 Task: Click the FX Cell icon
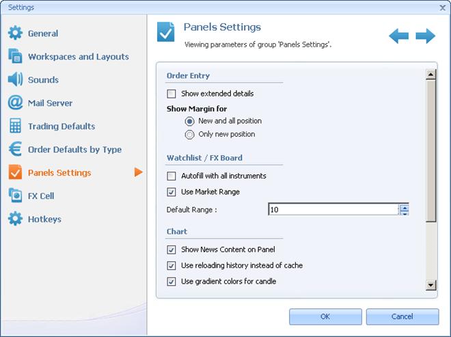(15, 196)
